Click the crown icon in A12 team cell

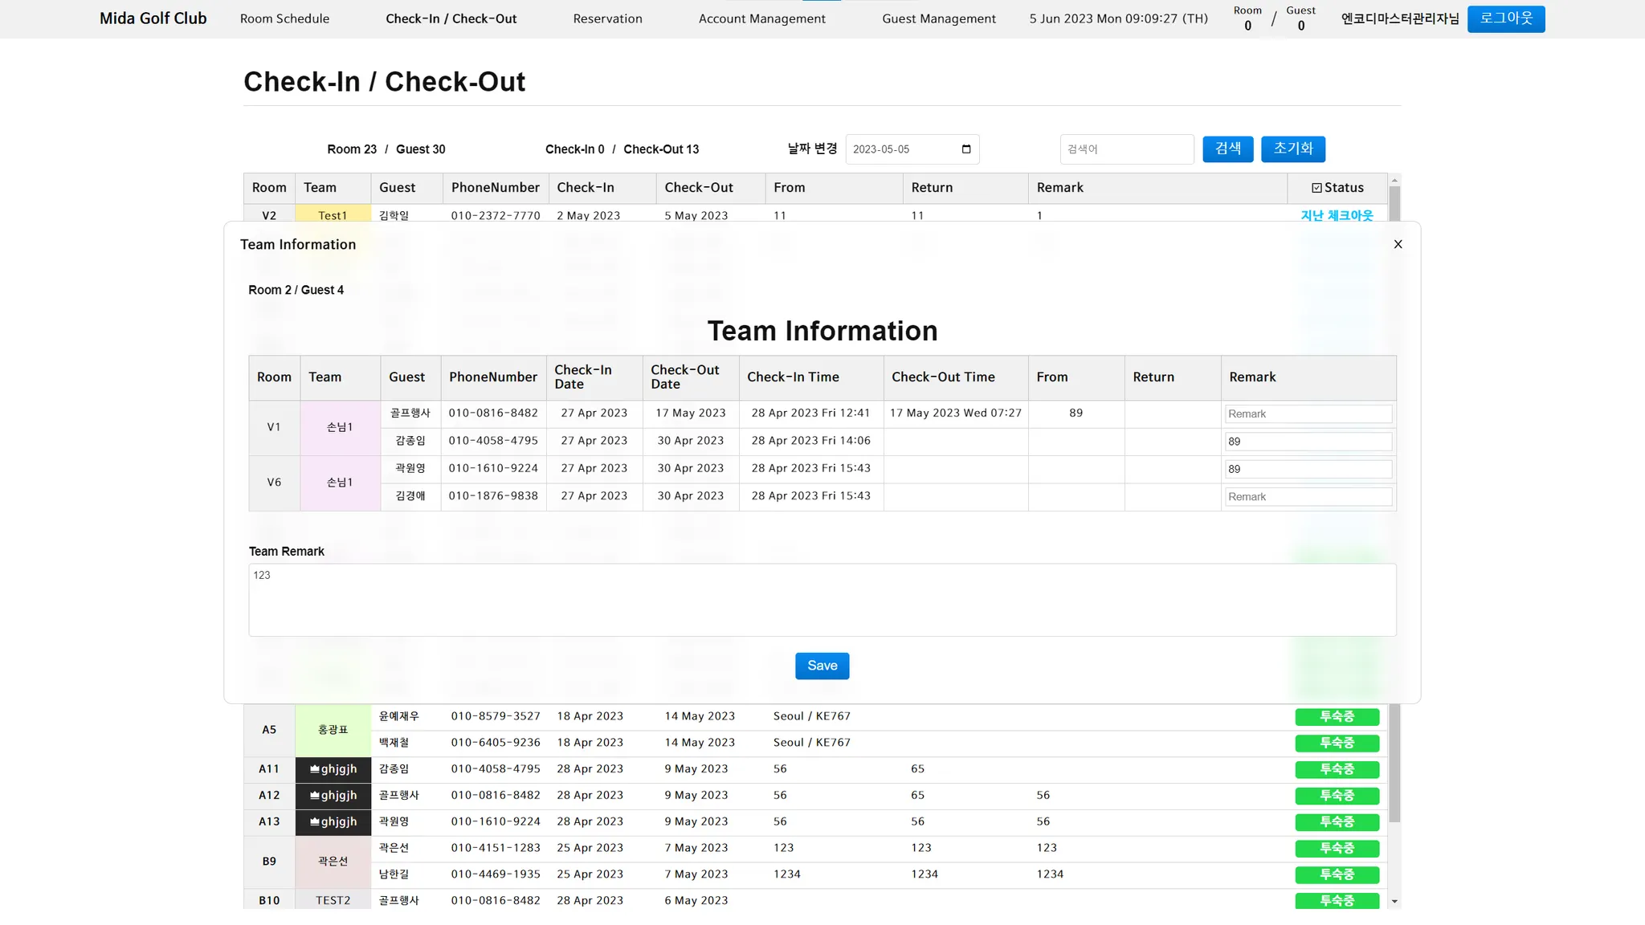[314, 796]
